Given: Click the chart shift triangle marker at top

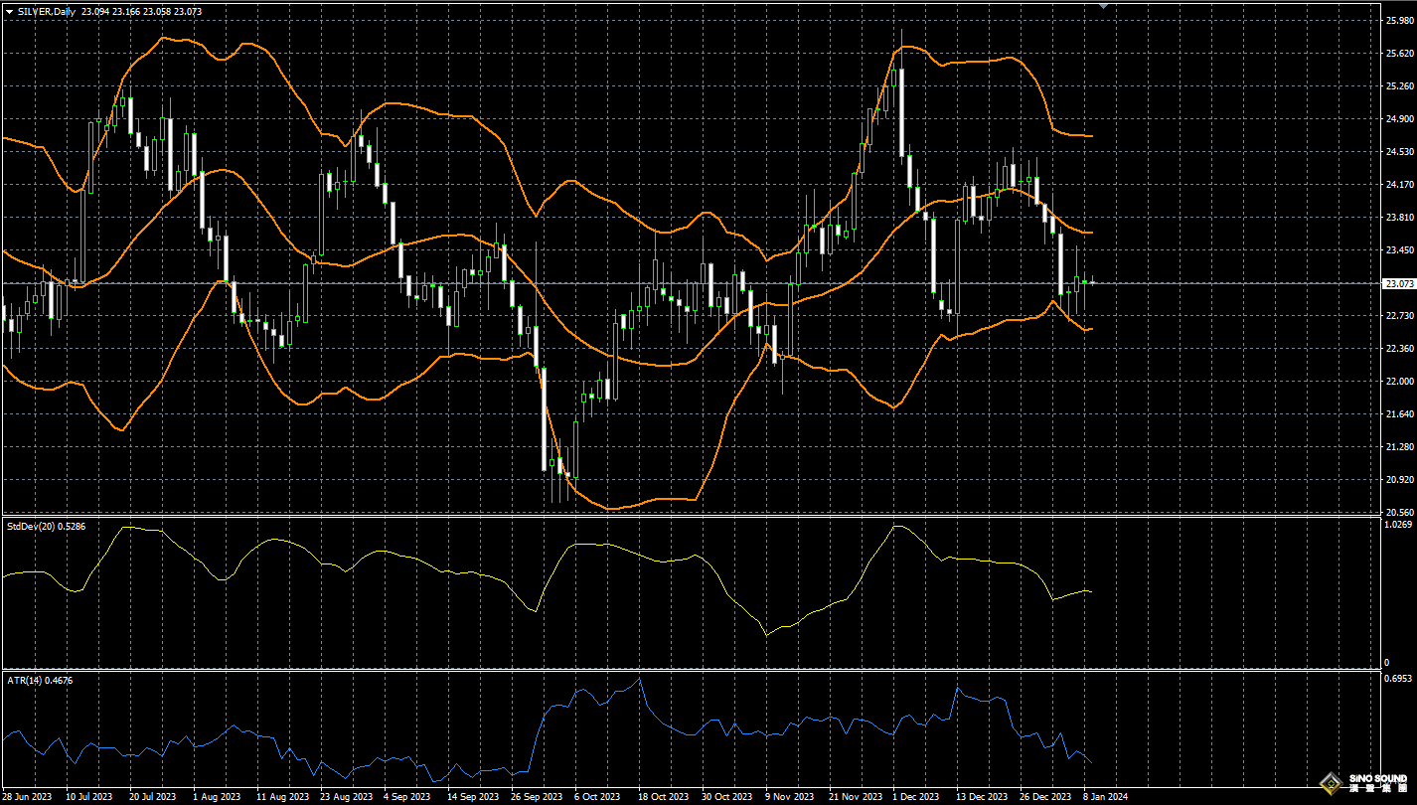Looking at the screenshot, I should coord(1102,5).
